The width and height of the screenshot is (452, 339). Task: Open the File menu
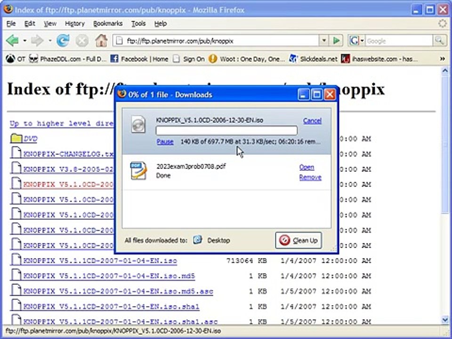[x=11, y=24]
